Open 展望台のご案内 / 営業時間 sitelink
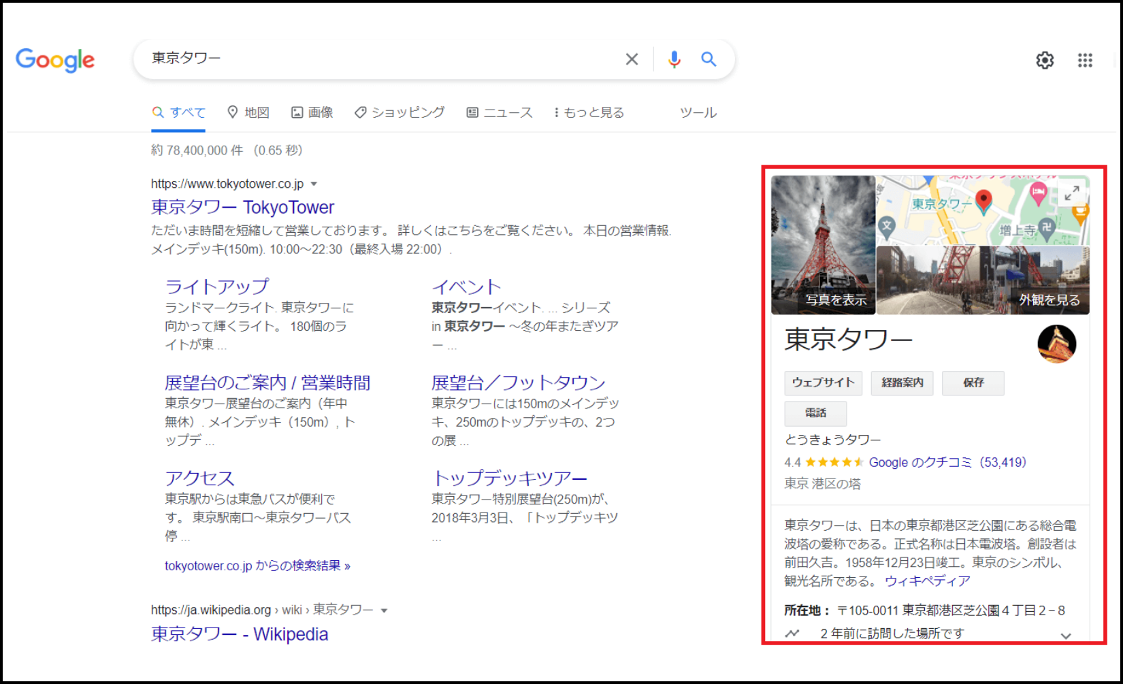This screenshot has width=1123, height=684. 267,382
